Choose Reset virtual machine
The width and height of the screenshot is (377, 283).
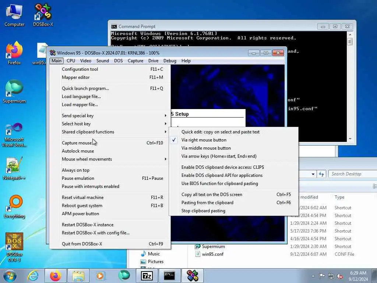click(x=110, y=198)
